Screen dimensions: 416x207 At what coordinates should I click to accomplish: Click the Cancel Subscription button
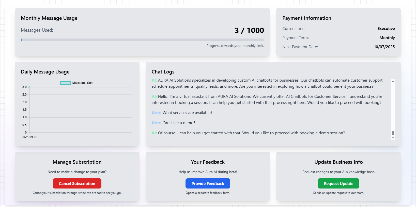pos(77,183)
